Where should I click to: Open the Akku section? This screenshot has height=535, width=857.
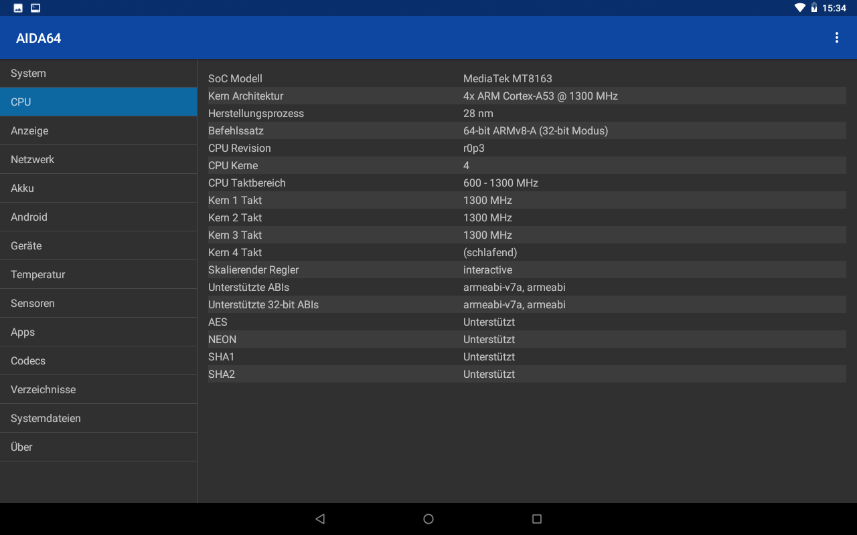tap(98, 189)
